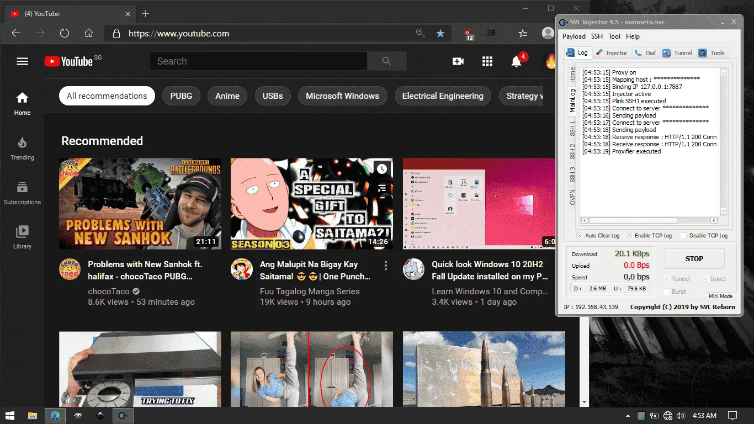Click the address bar favorite star

click(x=440, y=33)
